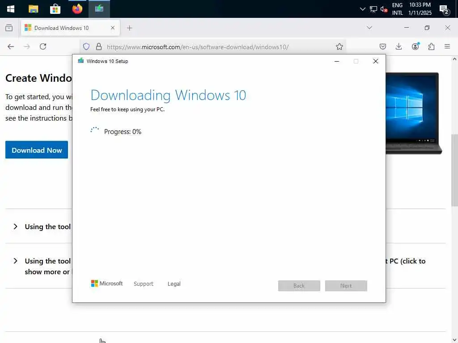
Task: Click the Windows 10 laptop image
Action: (414, 113)
